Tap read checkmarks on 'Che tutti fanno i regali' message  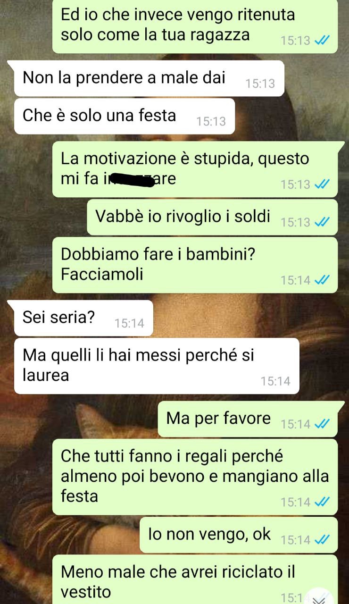click(321, 502)
